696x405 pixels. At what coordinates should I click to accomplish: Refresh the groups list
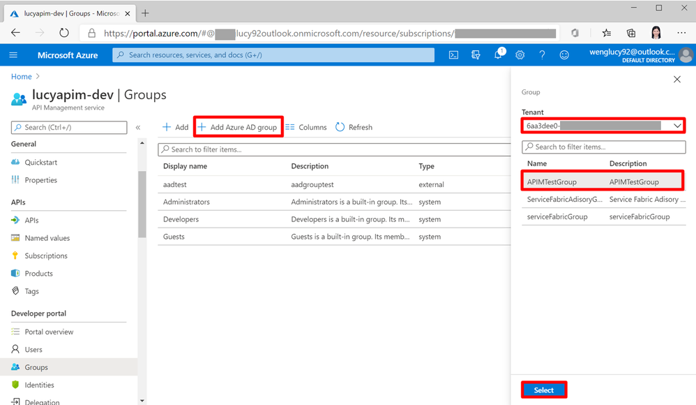pyautogui.click(x=354, y=127)
